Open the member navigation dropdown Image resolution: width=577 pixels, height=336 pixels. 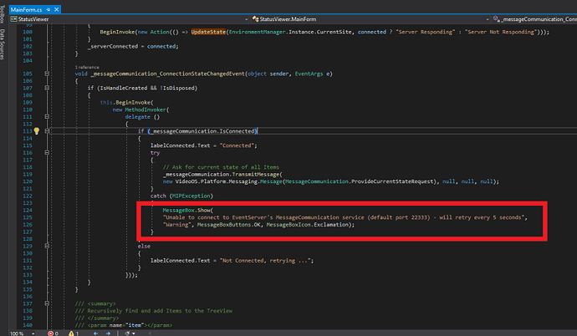[x=535, y=17]
